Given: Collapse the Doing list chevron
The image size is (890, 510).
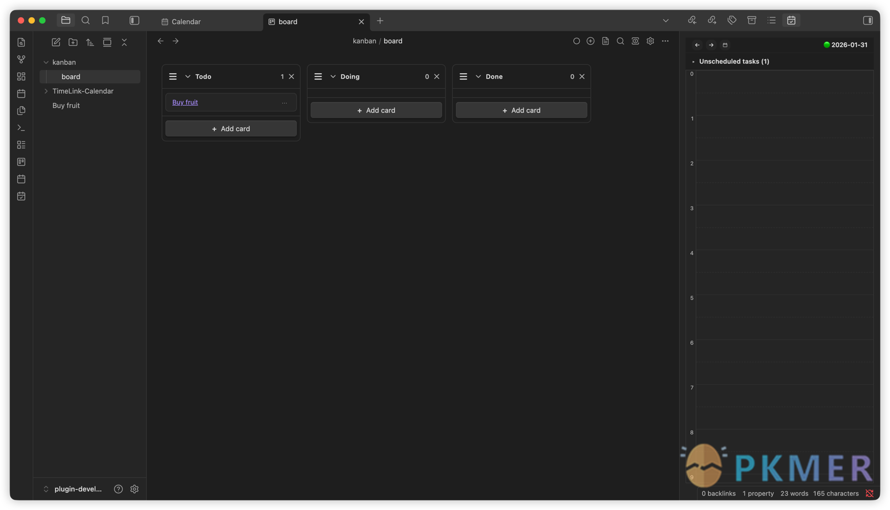Looking at the screenshot, I should point(333,76).
